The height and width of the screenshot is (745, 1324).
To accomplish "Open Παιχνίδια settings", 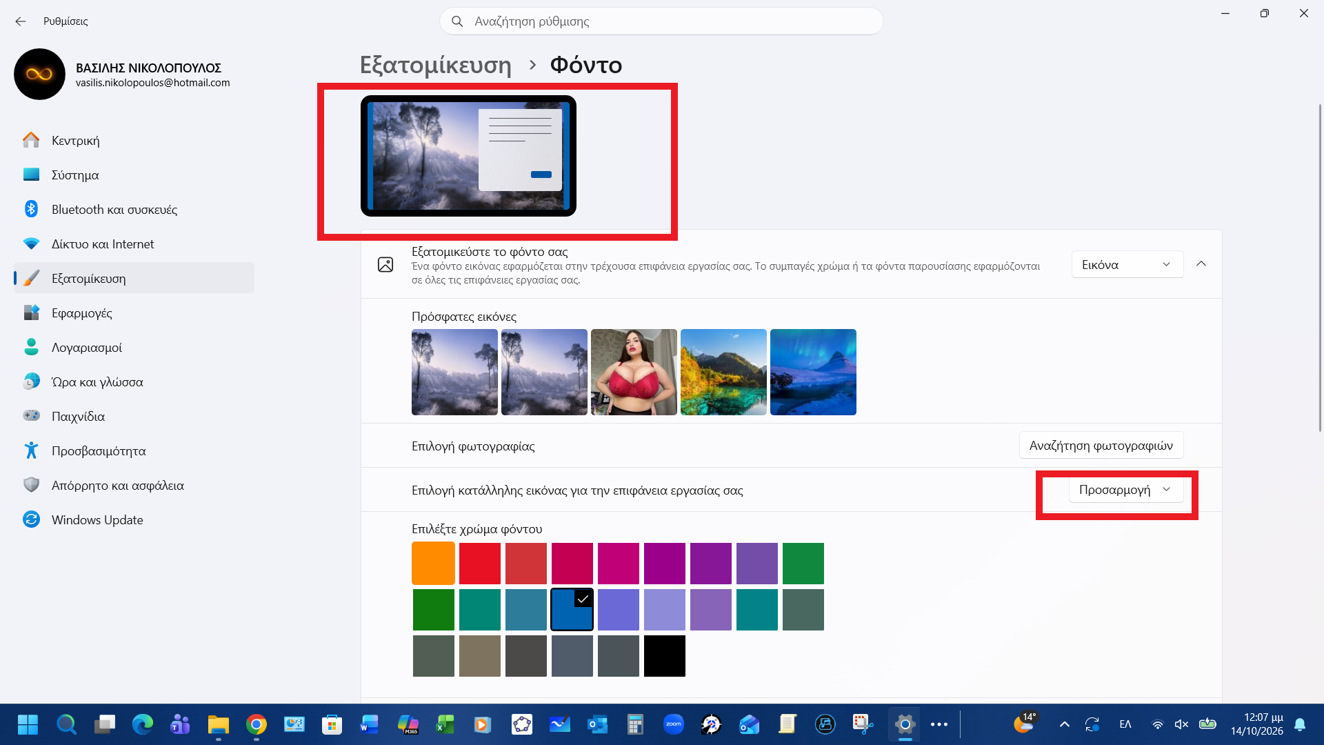I will tap(134, 416).
